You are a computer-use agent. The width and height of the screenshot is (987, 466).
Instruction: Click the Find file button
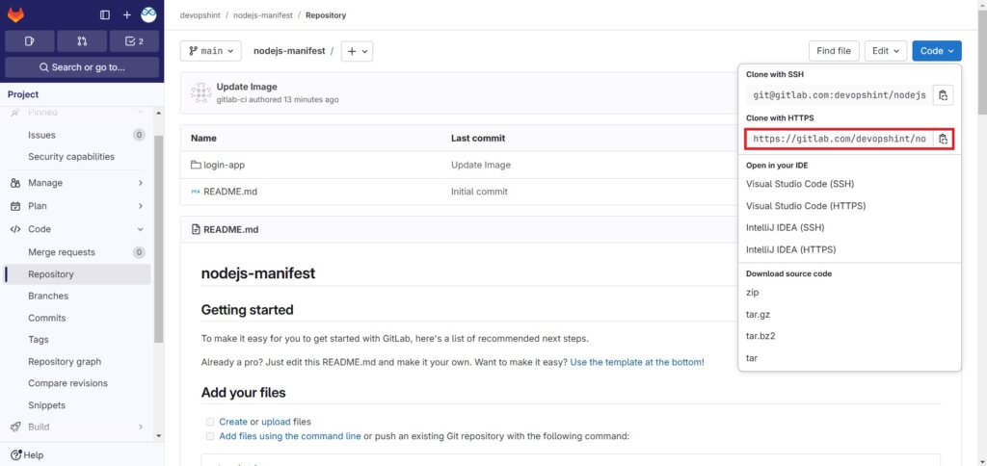[834, 51]
